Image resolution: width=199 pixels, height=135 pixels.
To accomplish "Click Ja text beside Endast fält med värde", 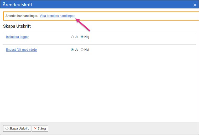I will pos(77,50).
